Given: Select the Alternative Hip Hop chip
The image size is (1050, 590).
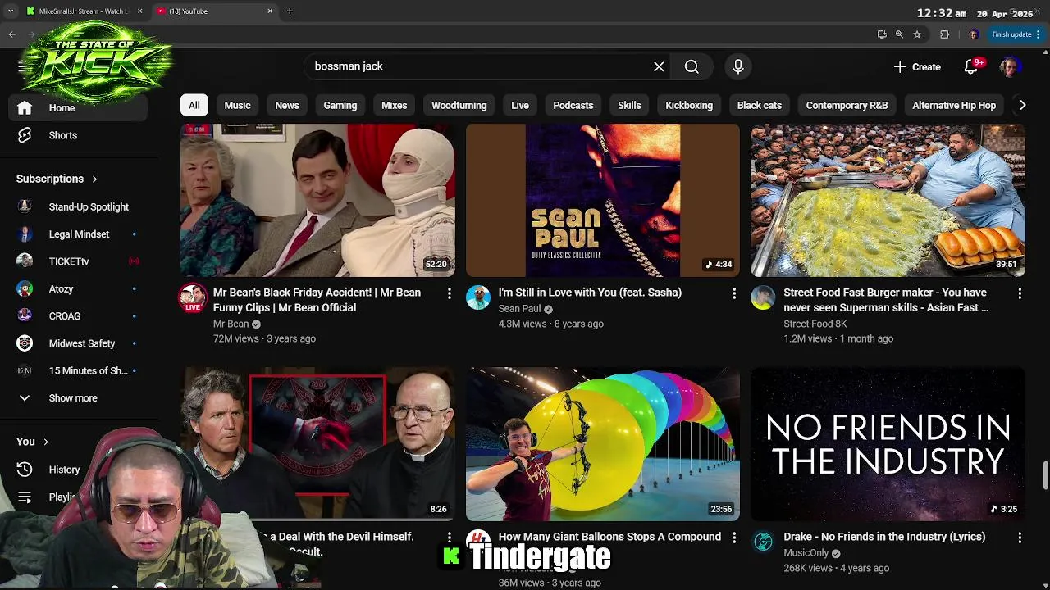Looking at the screenshot, I should click(x=954, y=105).
